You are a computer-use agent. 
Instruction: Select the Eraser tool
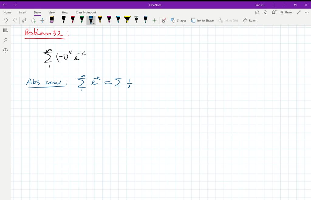[52, 20]
